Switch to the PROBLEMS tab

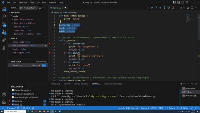56,84
